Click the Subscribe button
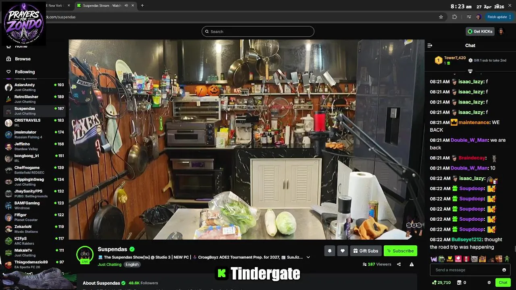The height and width of the screenshot is (290, 516). coord(400,251)
